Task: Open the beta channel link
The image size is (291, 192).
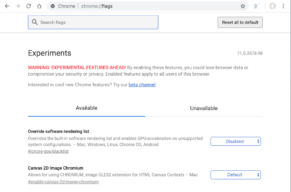Action: [x=142, y=85]
